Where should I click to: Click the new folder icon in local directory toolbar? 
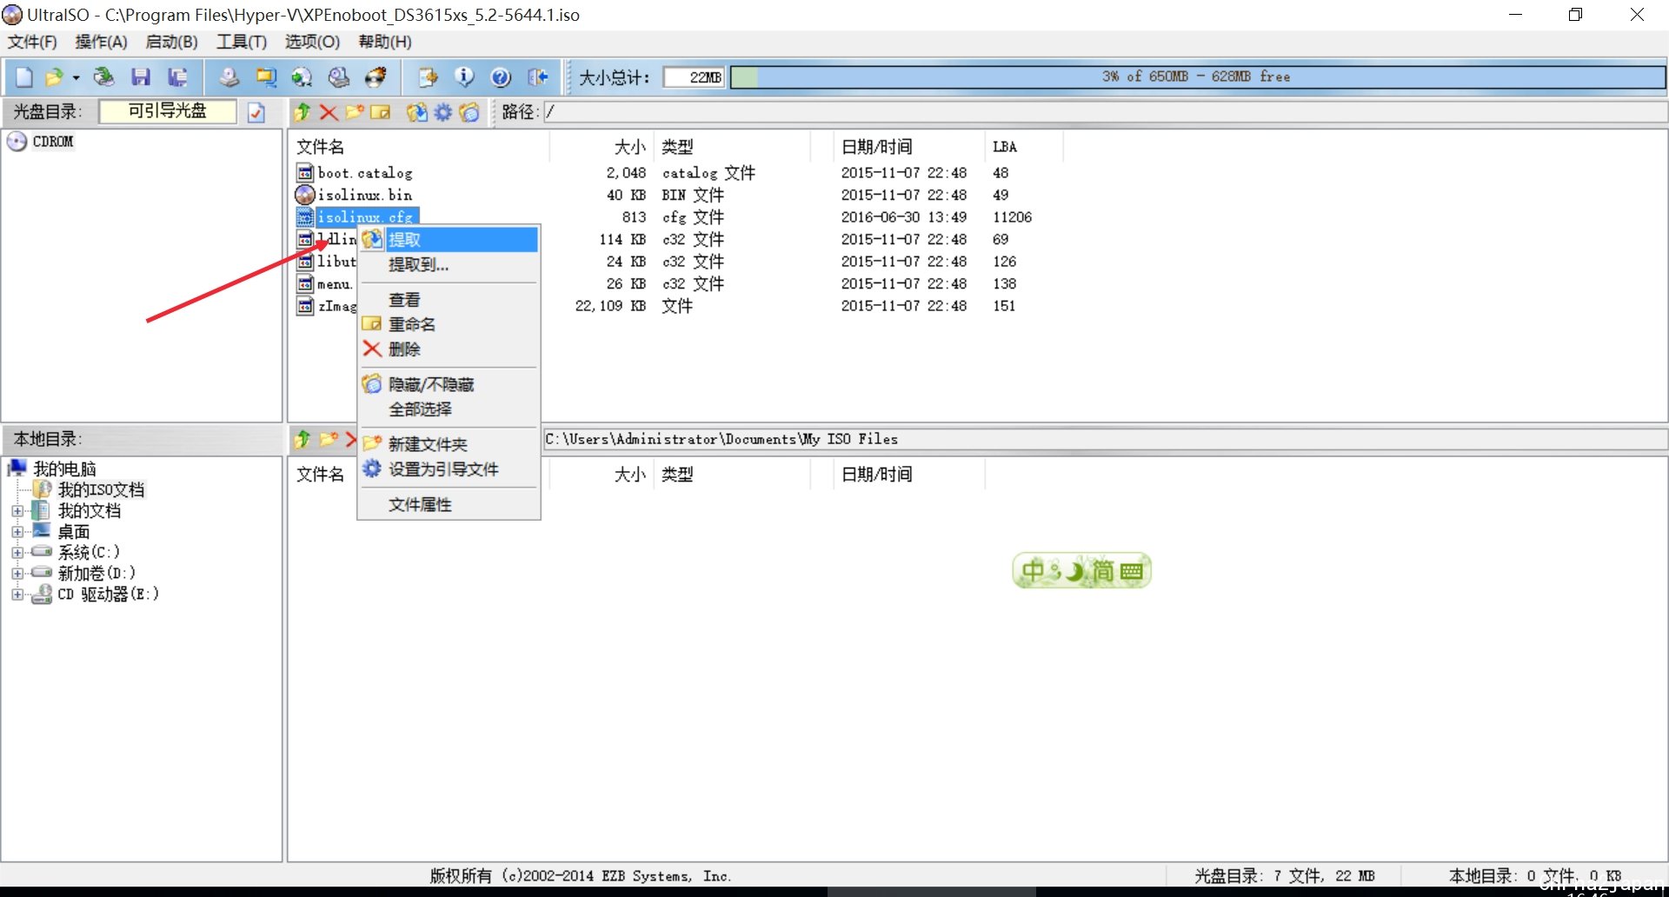click(x=329, y=439)
